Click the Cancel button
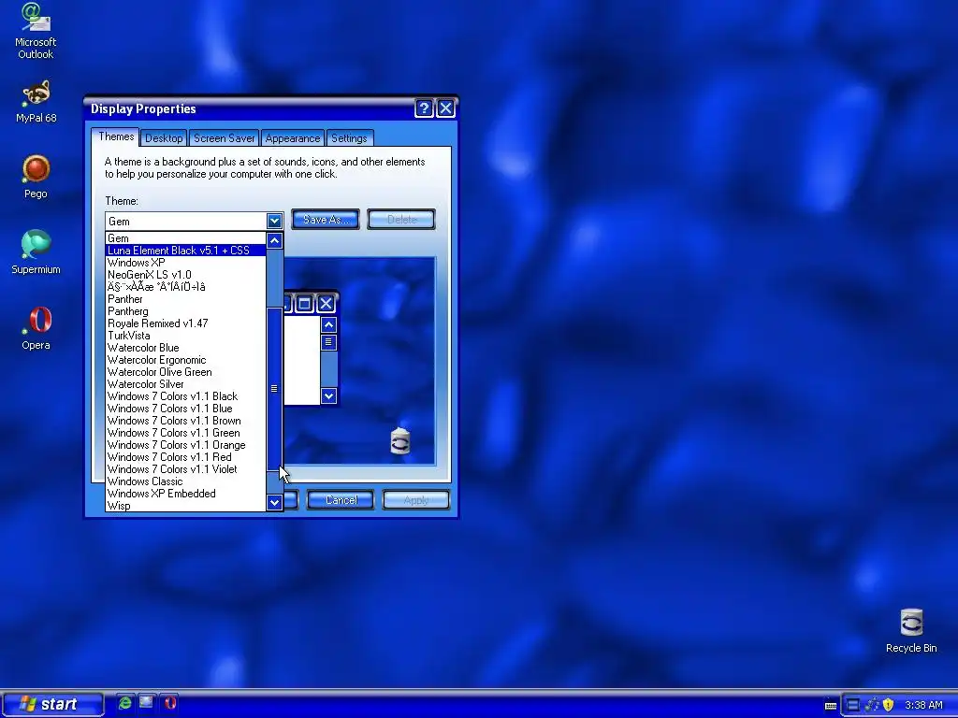Viewport: 958px width, 718px height. [341, 500]
